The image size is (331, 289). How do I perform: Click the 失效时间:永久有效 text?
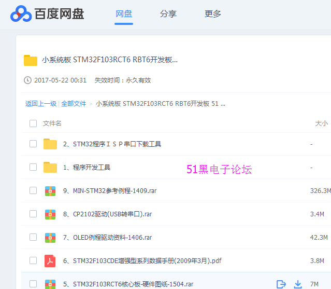123,80
